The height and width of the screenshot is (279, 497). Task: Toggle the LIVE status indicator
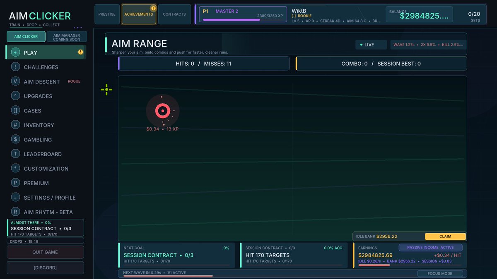[371, 45]
